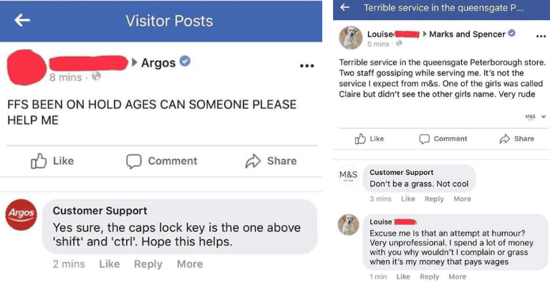Share Louise's M&S complaint post
Screen dimensions: 550x288
(516, 138)
